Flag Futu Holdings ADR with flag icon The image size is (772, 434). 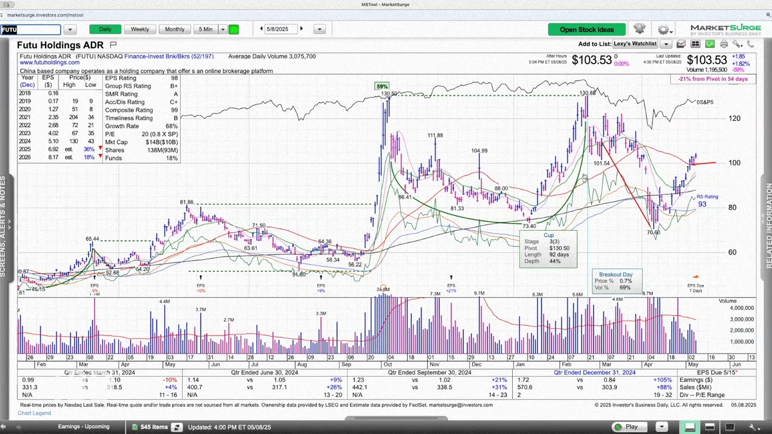tap(113, 45)
